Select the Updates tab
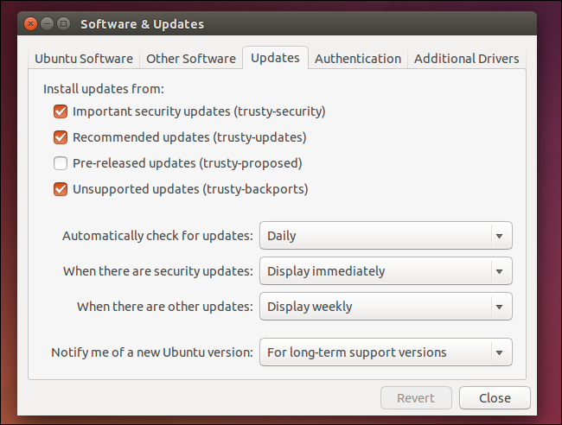This screenshot has height=425, width=562. [x=275, y=58]
